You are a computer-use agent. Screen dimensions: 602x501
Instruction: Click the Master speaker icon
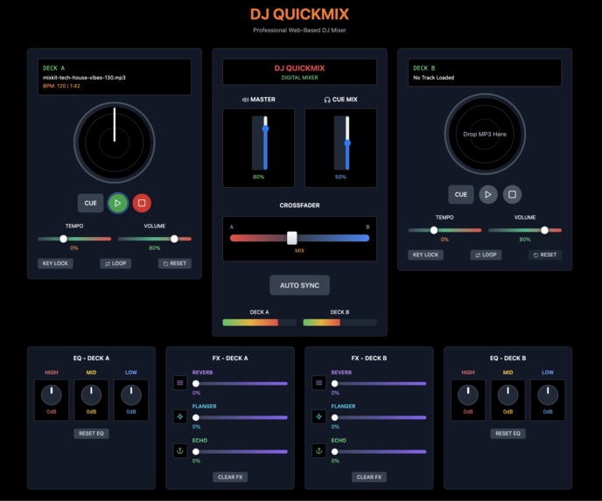(245, 100)
